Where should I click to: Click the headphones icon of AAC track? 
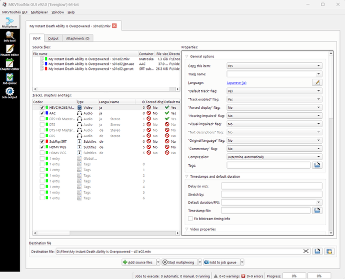coord(79,113)
